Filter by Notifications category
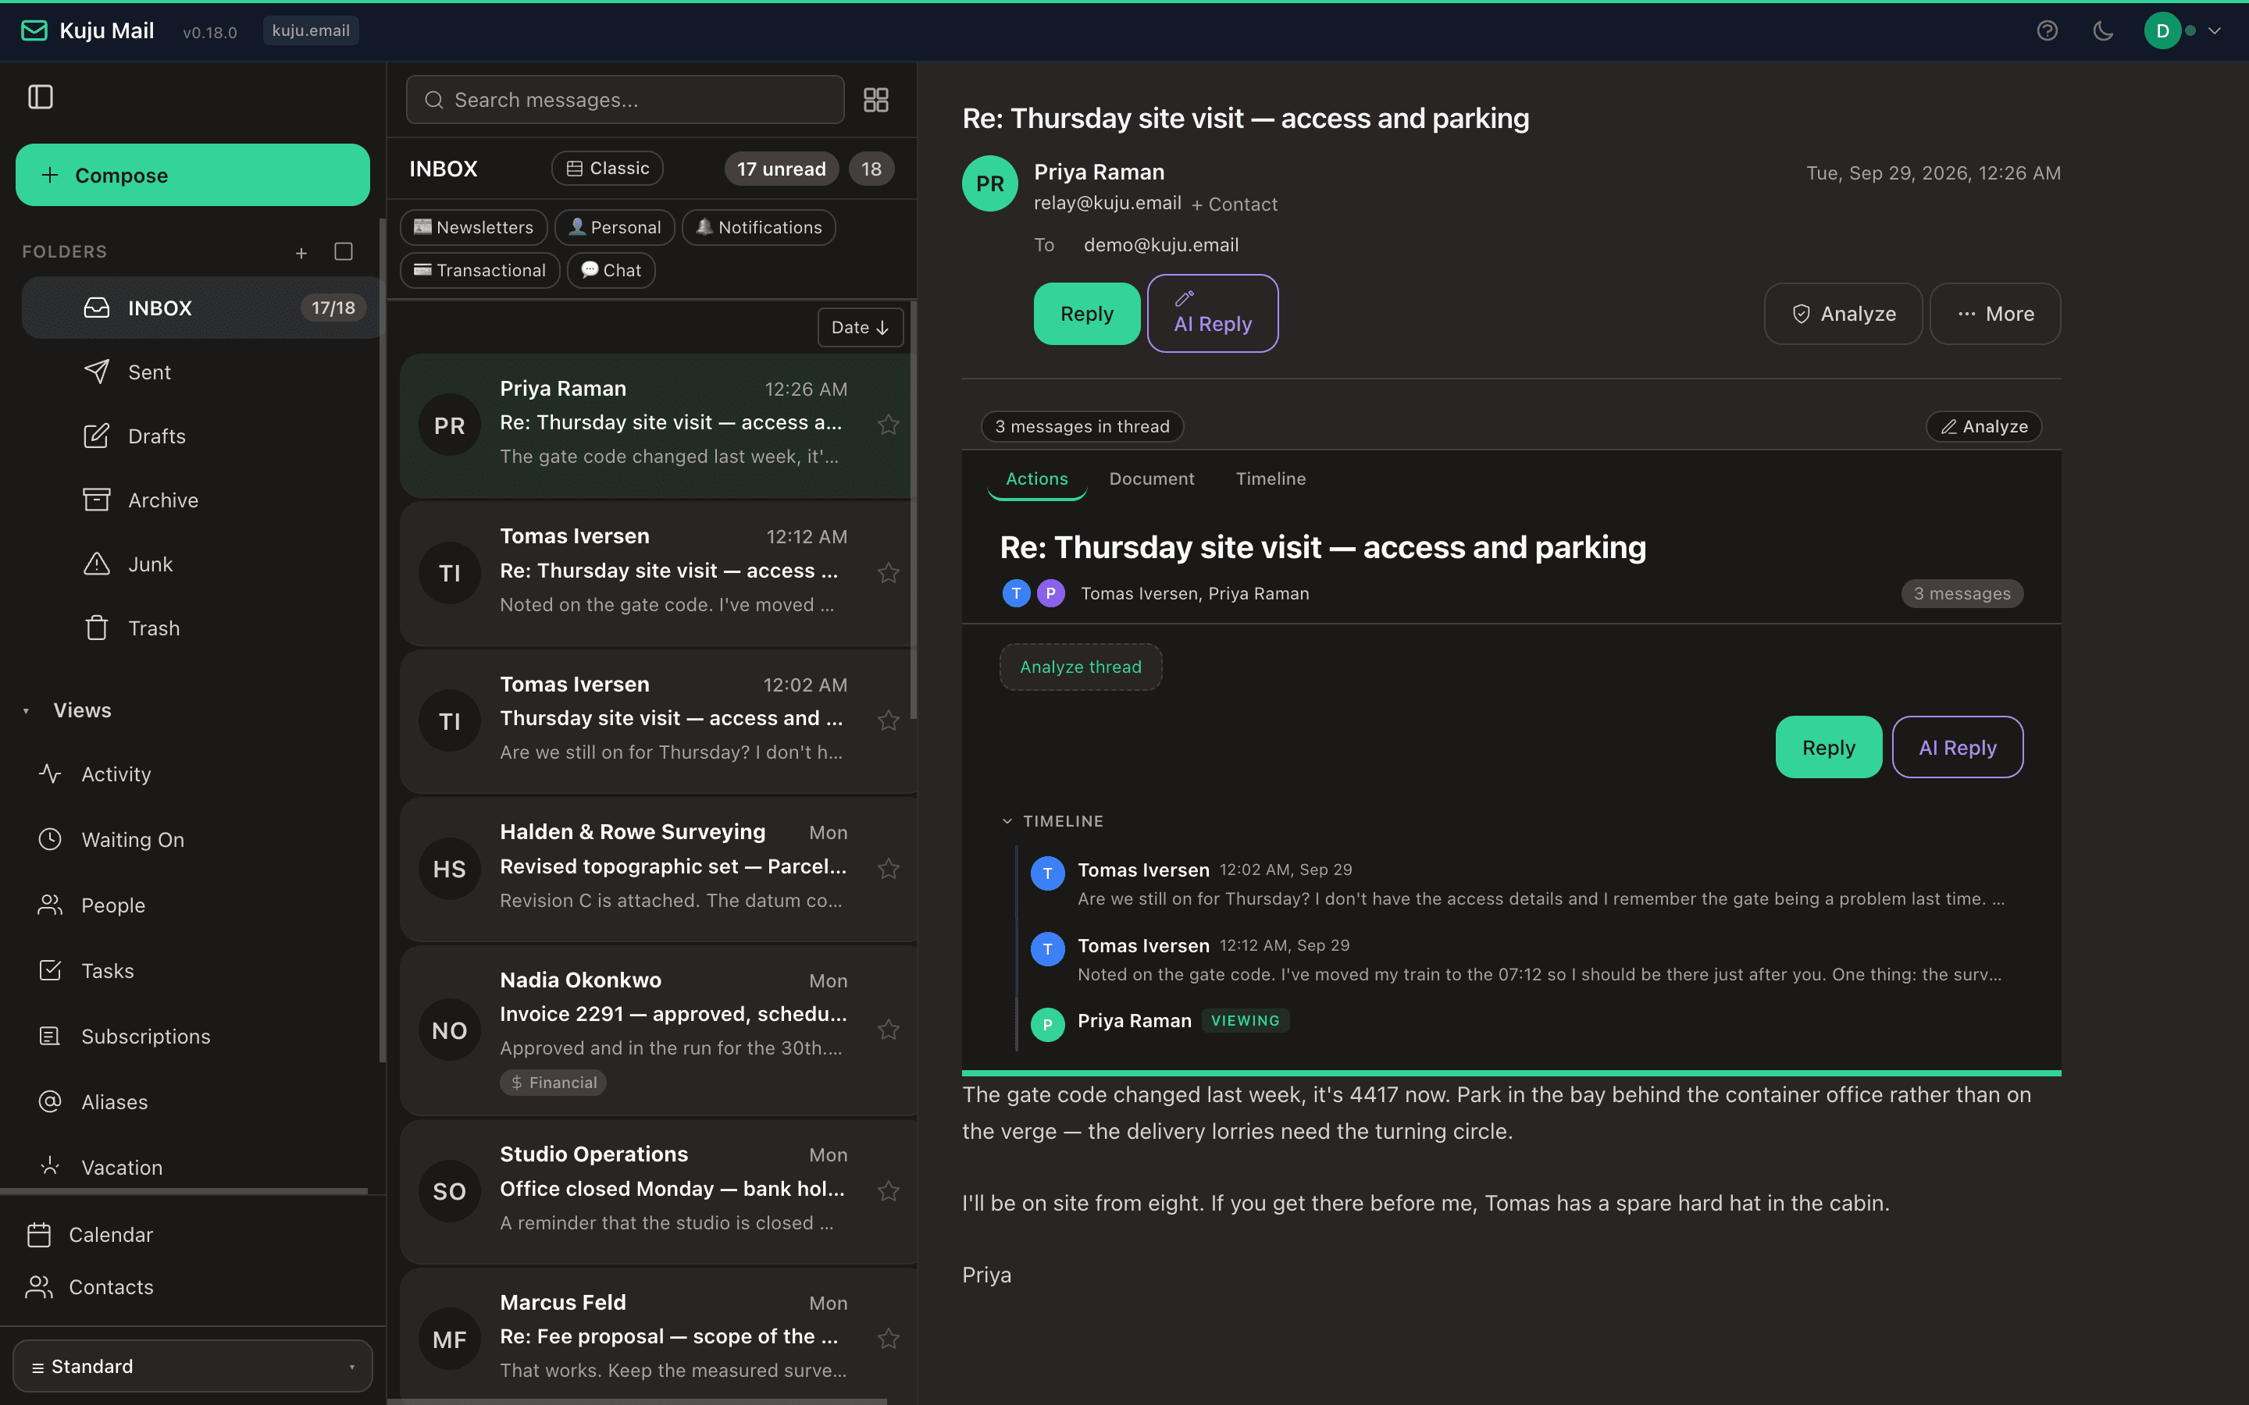The image size is (2249, 1405). [x=758, y=228]
